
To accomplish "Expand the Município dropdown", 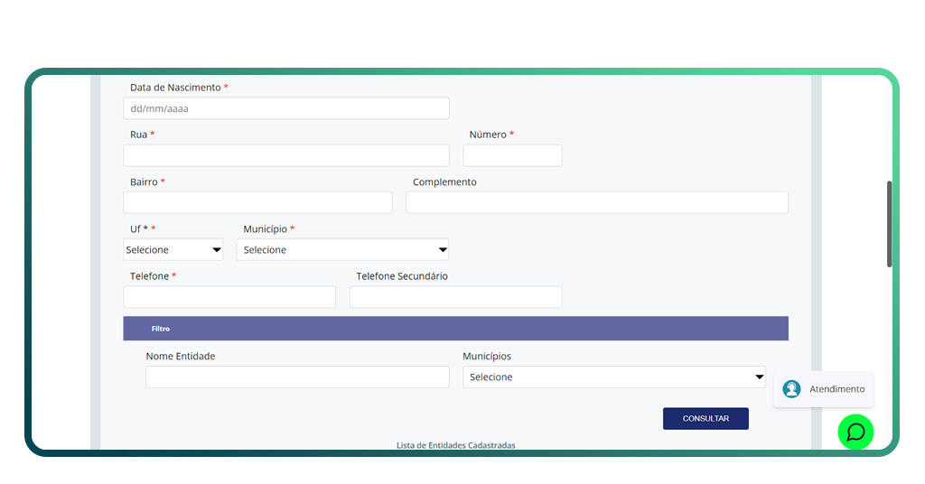I will [x=341, y=250].
